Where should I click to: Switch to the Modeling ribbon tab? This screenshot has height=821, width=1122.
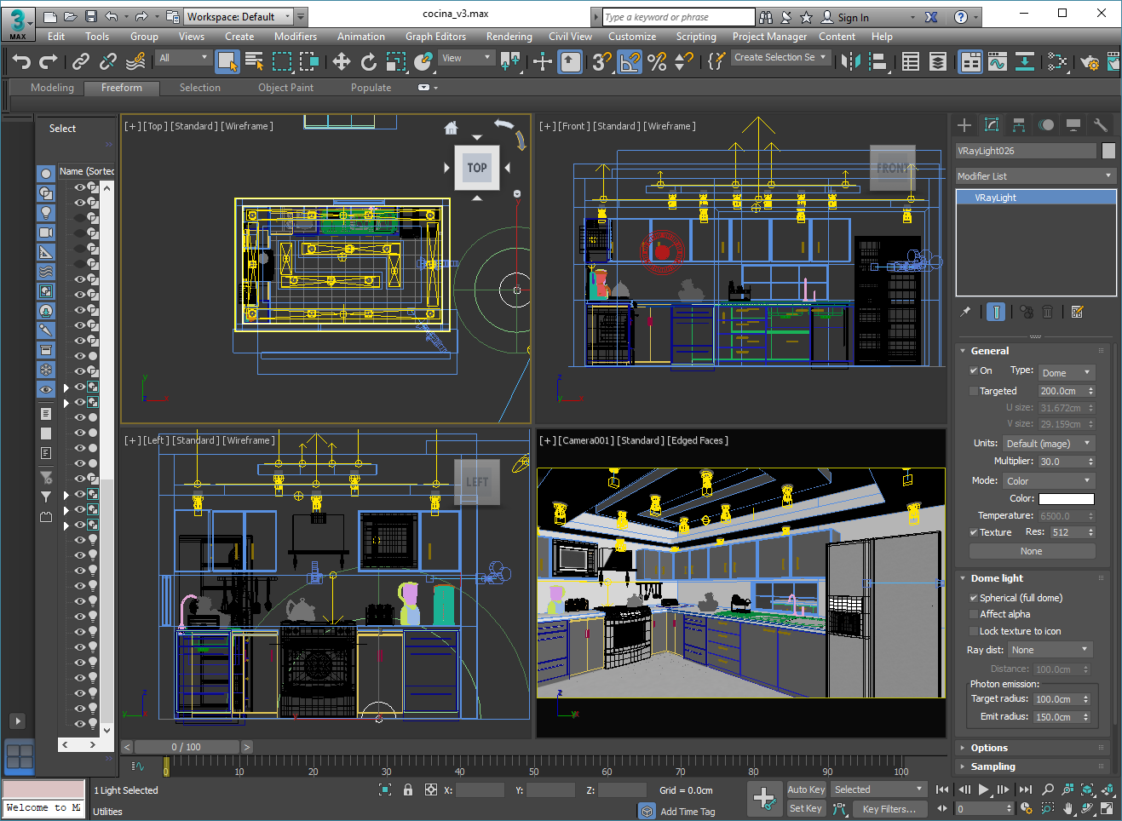click(x=52, y=88)
